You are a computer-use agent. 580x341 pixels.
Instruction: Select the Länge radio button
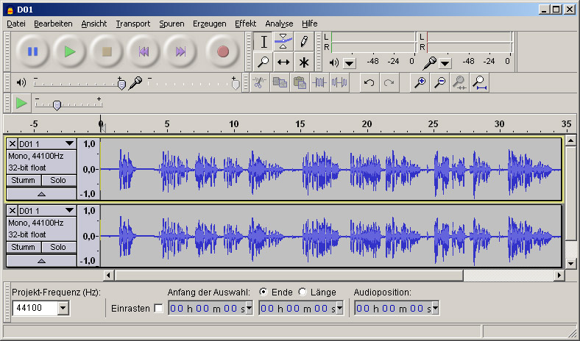(303, 292)
